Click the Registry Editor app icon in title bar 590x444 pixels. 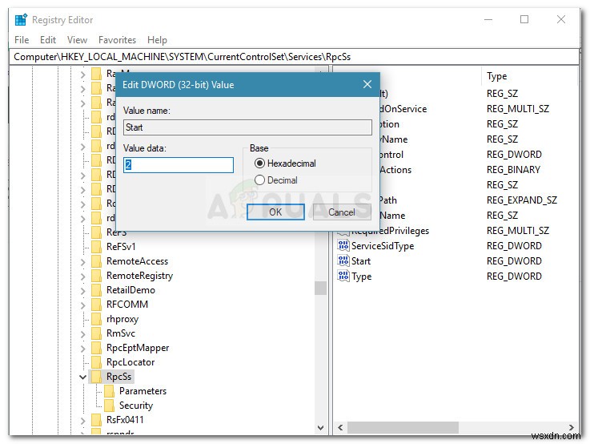pos(21,19)
